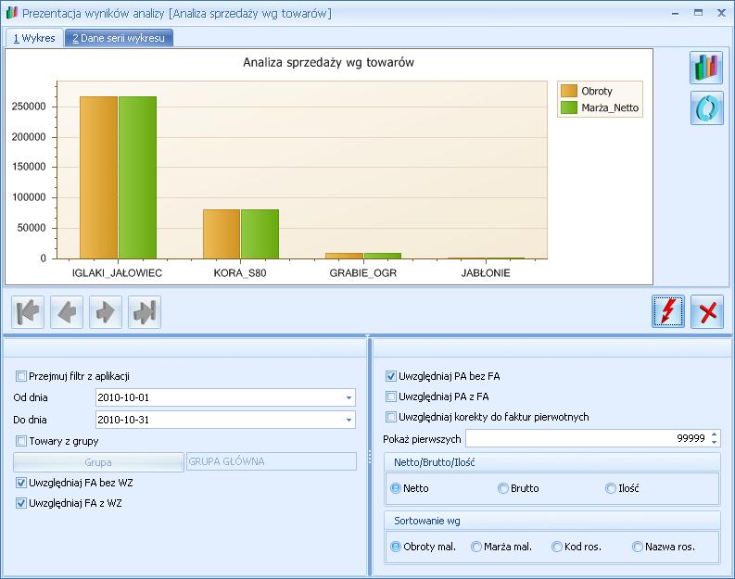The image size is (735, 579).
Task: Click the KORA_S80 axis label
Action: pos(240,273)
